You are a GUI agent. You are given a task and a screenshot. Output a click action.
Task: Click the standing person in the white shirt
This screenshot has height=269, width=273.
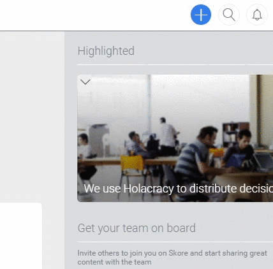tap(168, 136)
